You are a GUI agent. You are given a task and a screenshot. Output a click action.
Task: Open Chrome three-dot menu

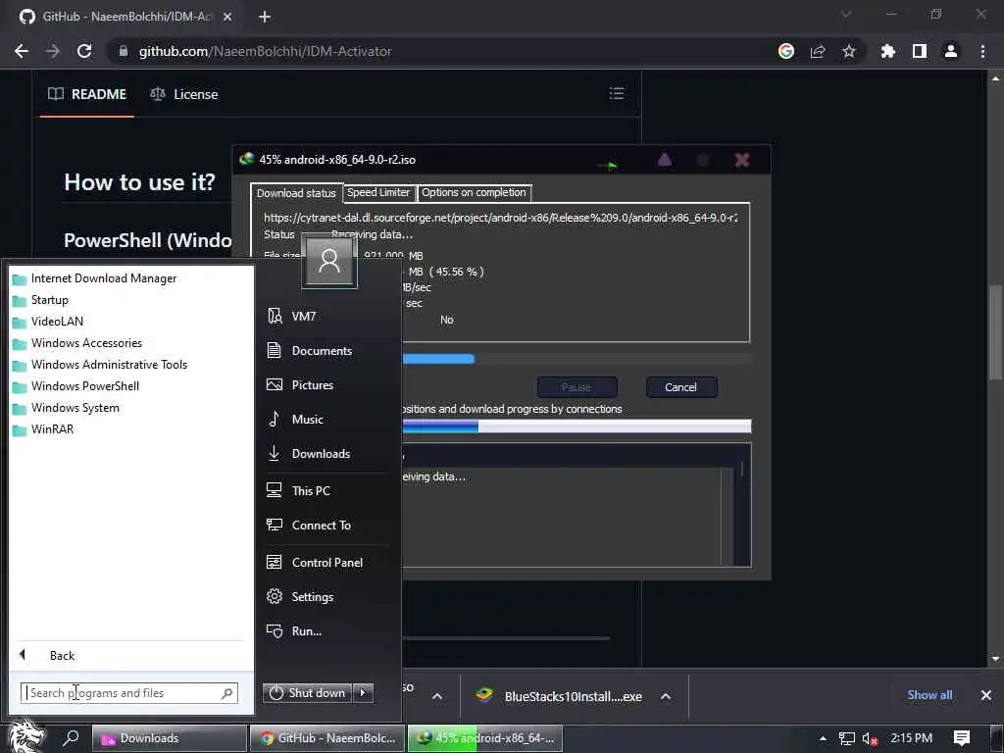(982, 51)
